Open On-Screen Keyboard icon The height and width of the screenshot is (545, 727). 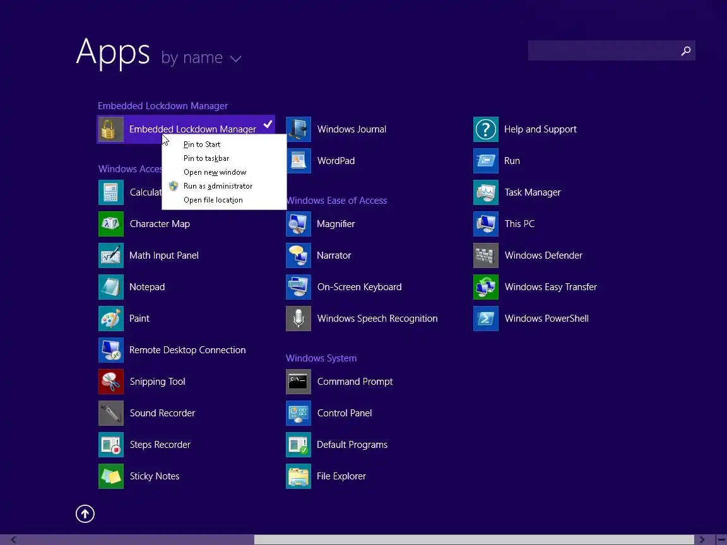coord(298,287)
